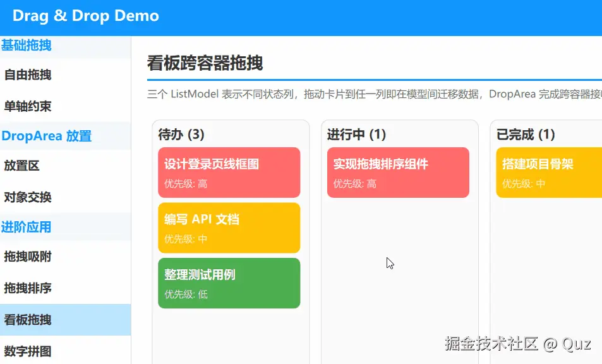Screen dimensions: 602x364
Task: Select the 设计登录页线框图 card
Action: tap(229, 173)
